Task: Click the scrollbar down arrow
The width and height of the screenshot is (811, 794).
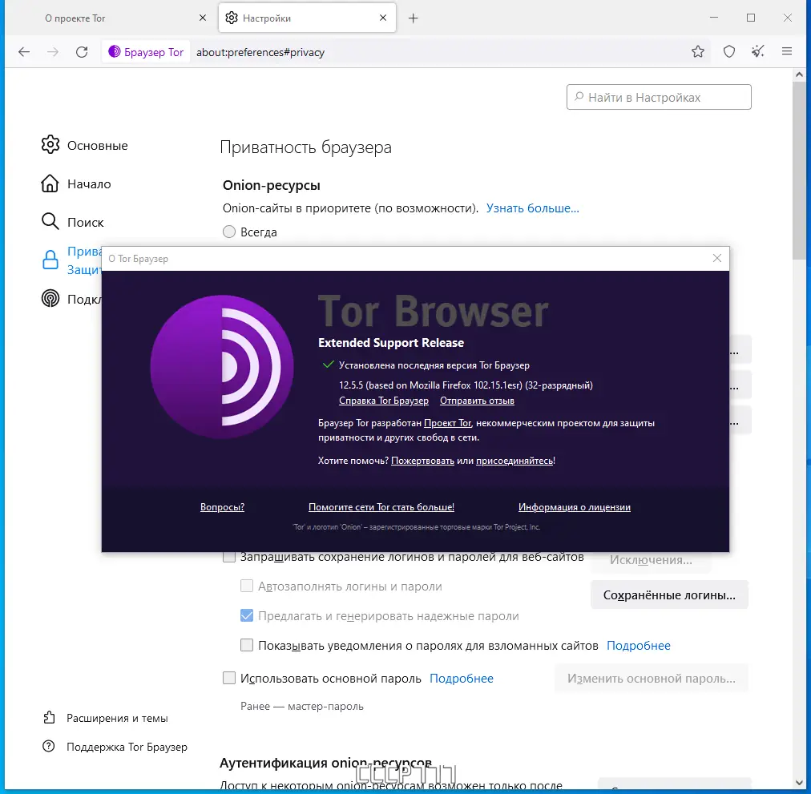Action: pos(799,783)
